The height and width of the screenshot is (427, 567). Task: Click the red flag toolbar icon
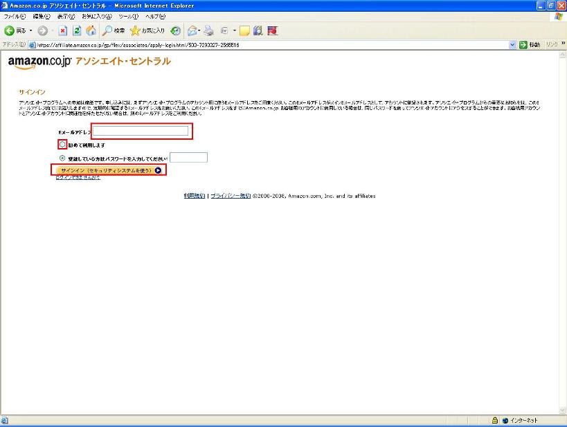272,30
